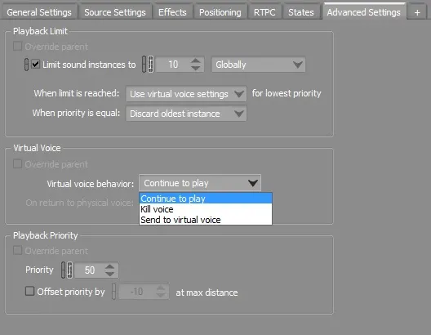Click the plus tab to add a view

coord(417,12)
